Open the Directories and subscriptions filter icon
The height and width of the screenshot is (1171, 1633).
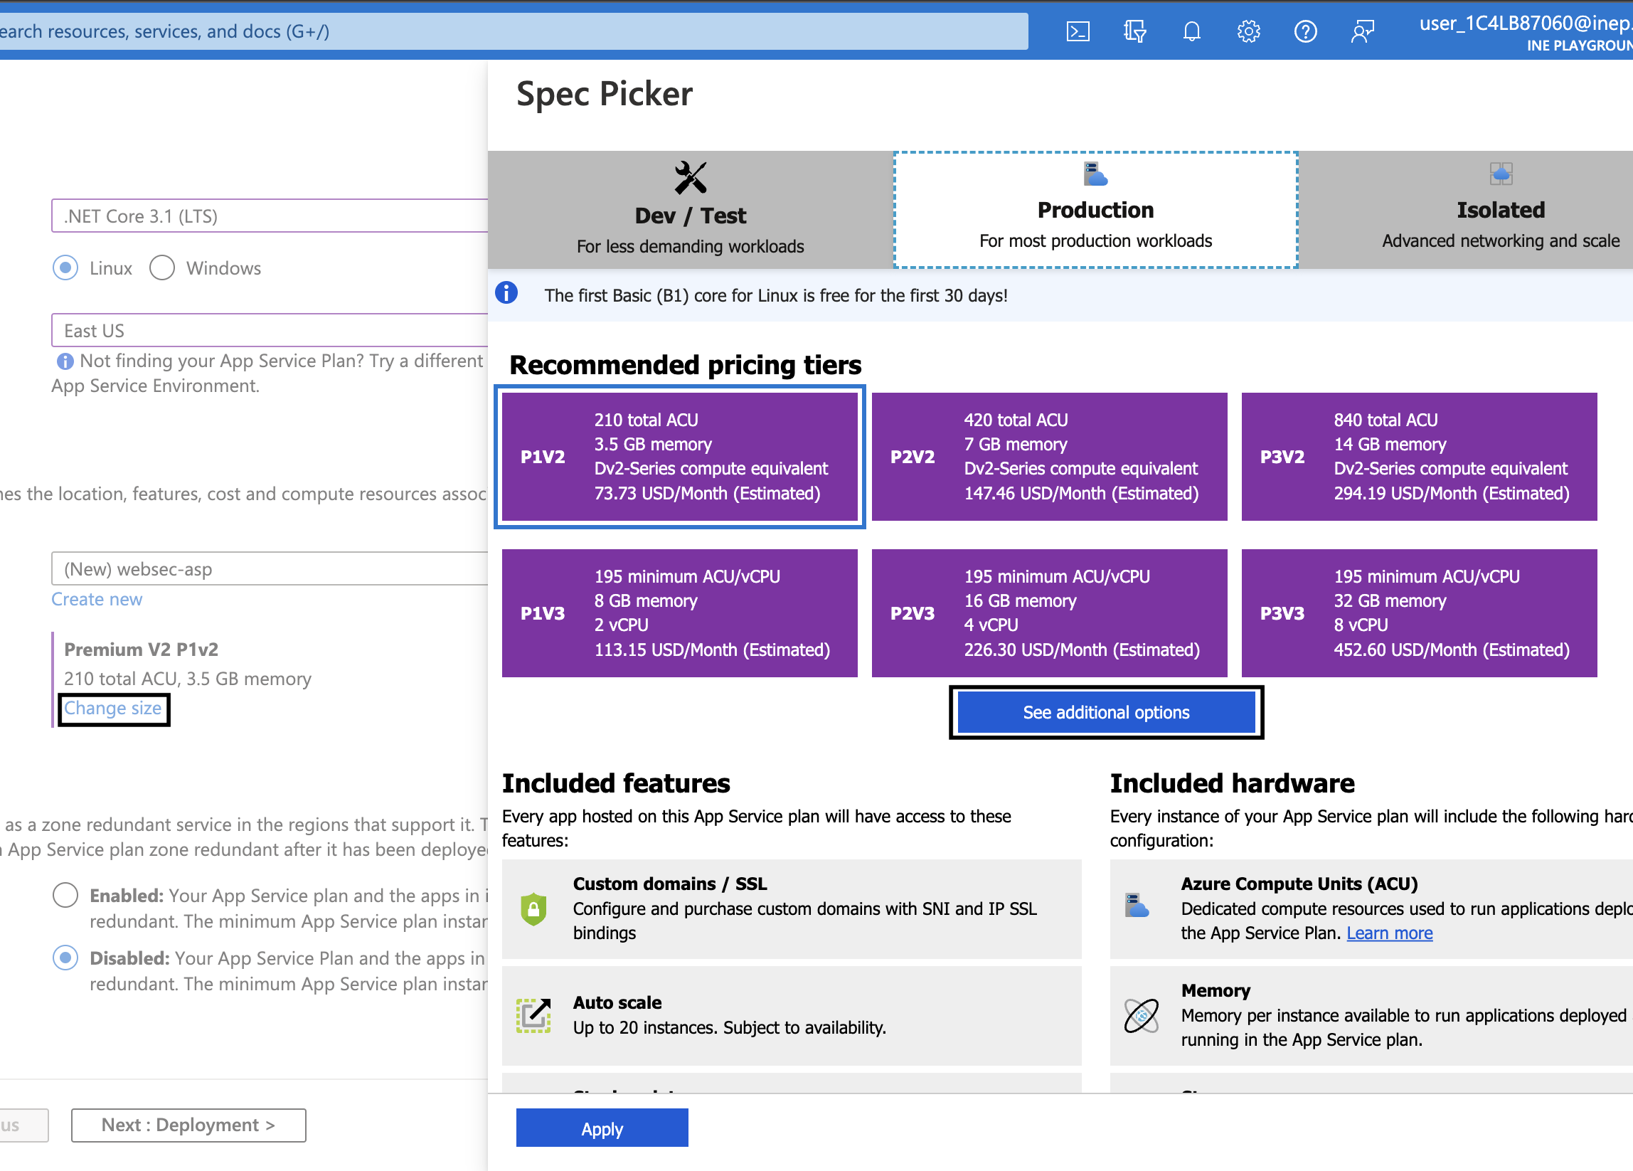[1134, 32]
